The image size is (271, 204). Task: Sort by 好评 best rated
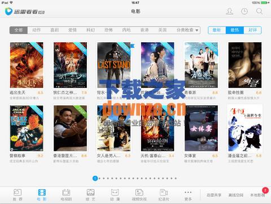252,30
